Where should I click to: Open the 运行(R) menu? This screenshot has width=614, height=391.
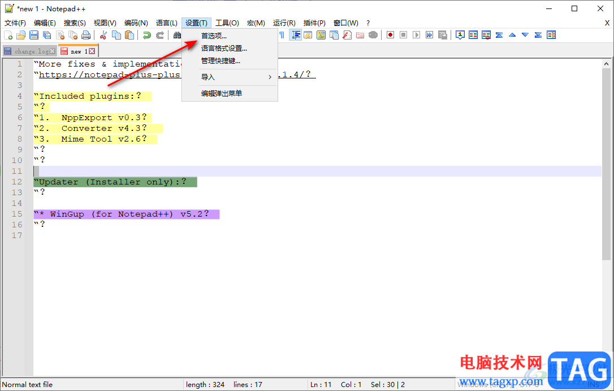pyautogui.click(x=284, y=23)
